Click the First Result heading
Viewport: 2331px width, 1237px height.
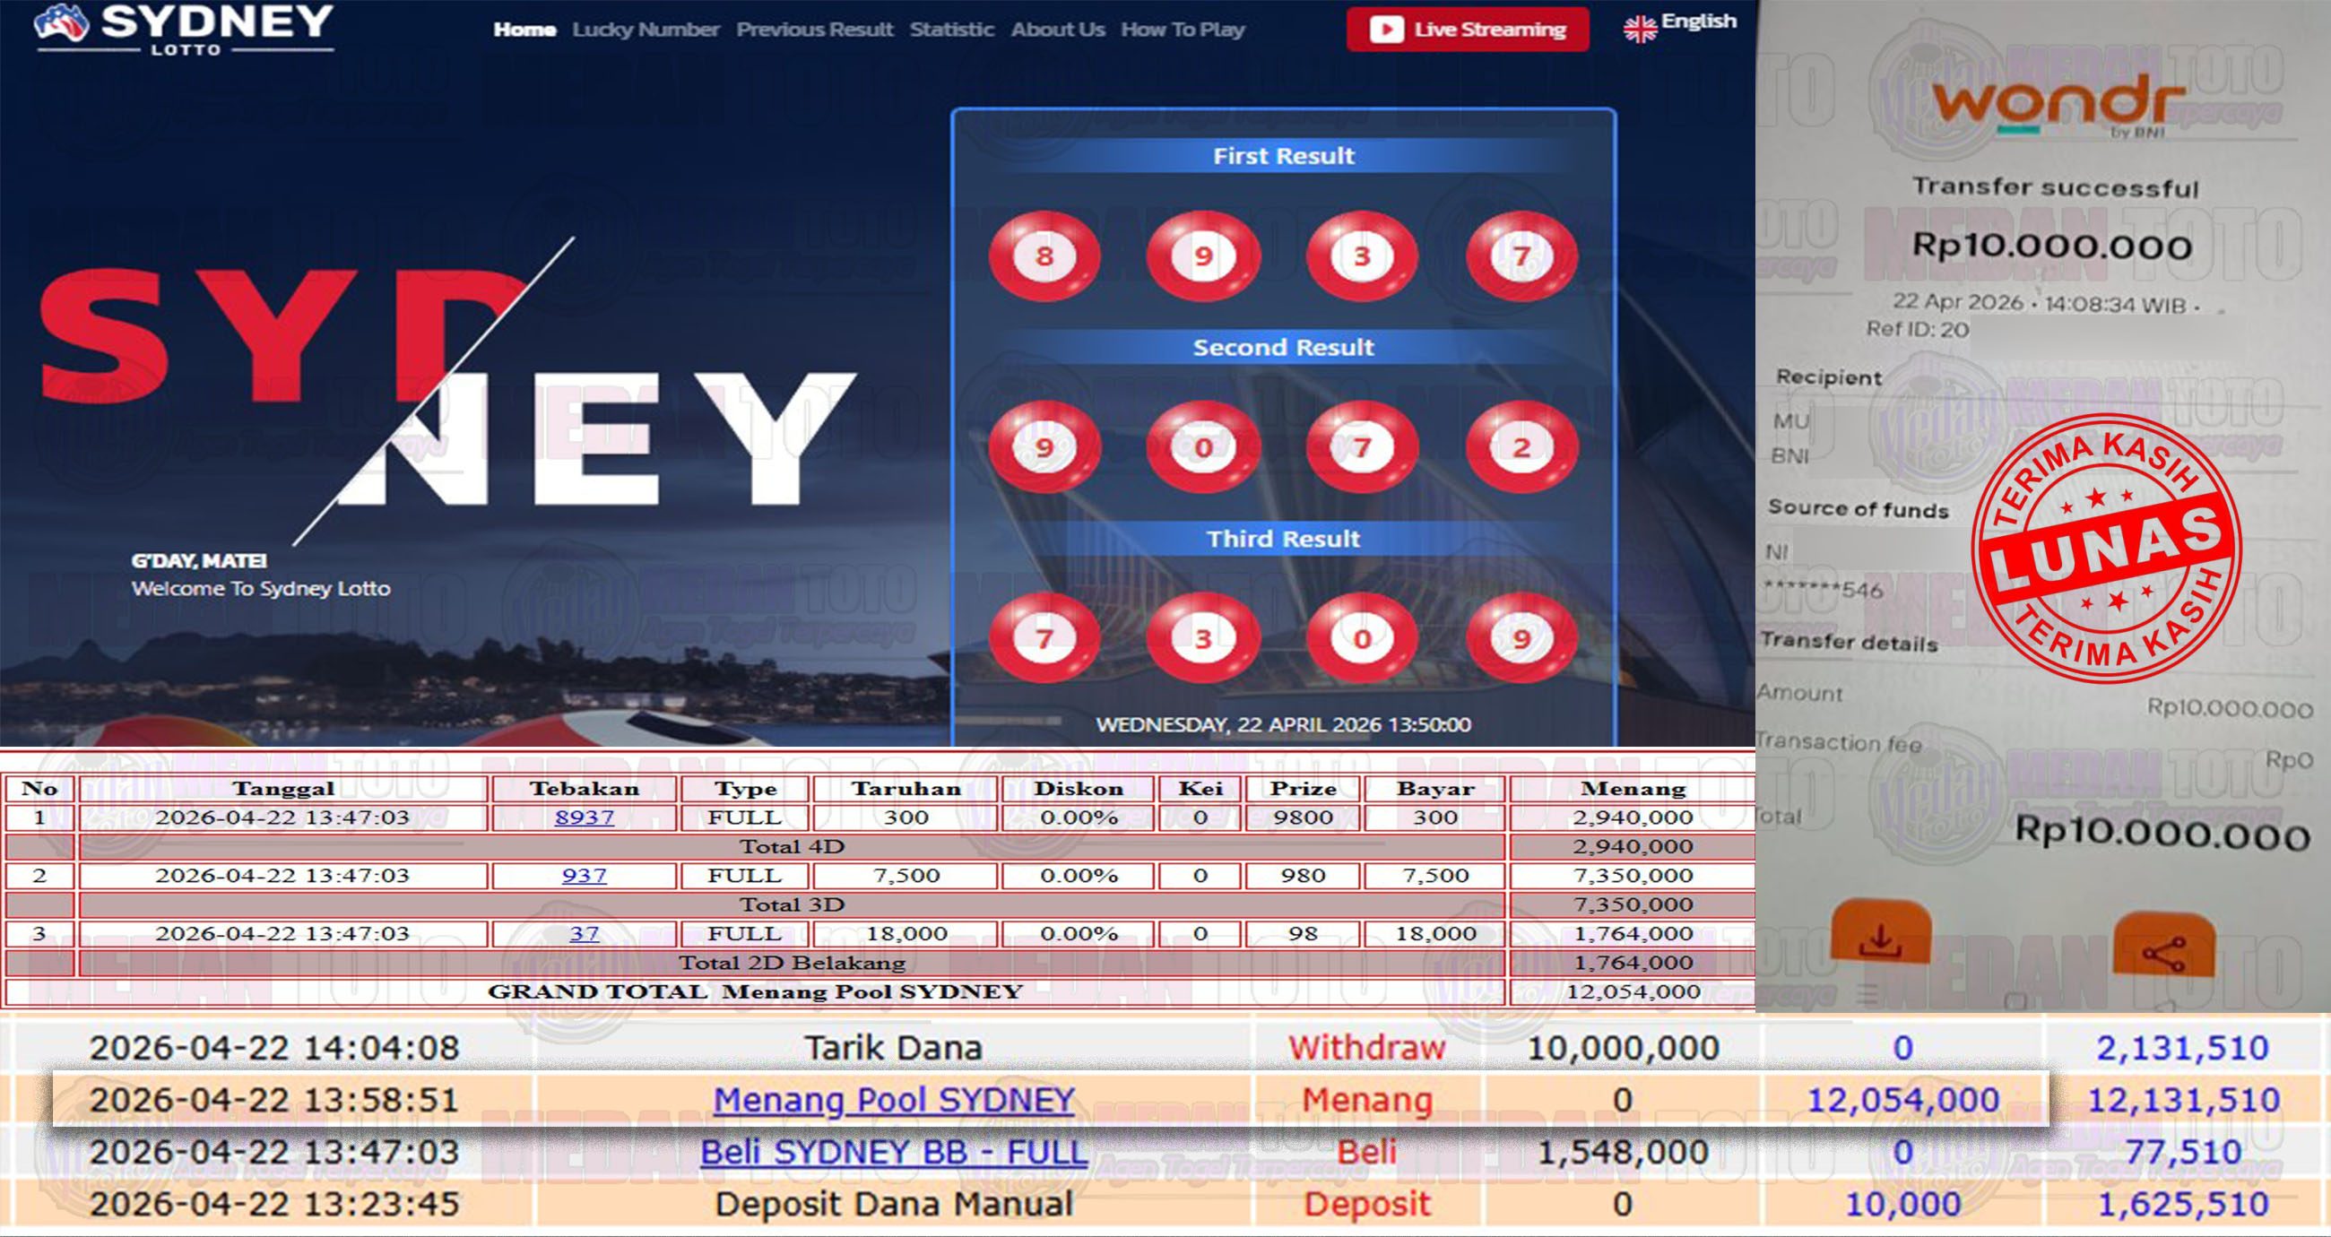(1283, 156)
